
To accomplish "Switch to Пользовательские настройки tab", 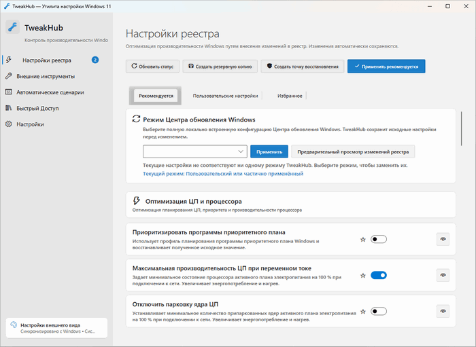I will pyautogui.click(x=225, y=96).
